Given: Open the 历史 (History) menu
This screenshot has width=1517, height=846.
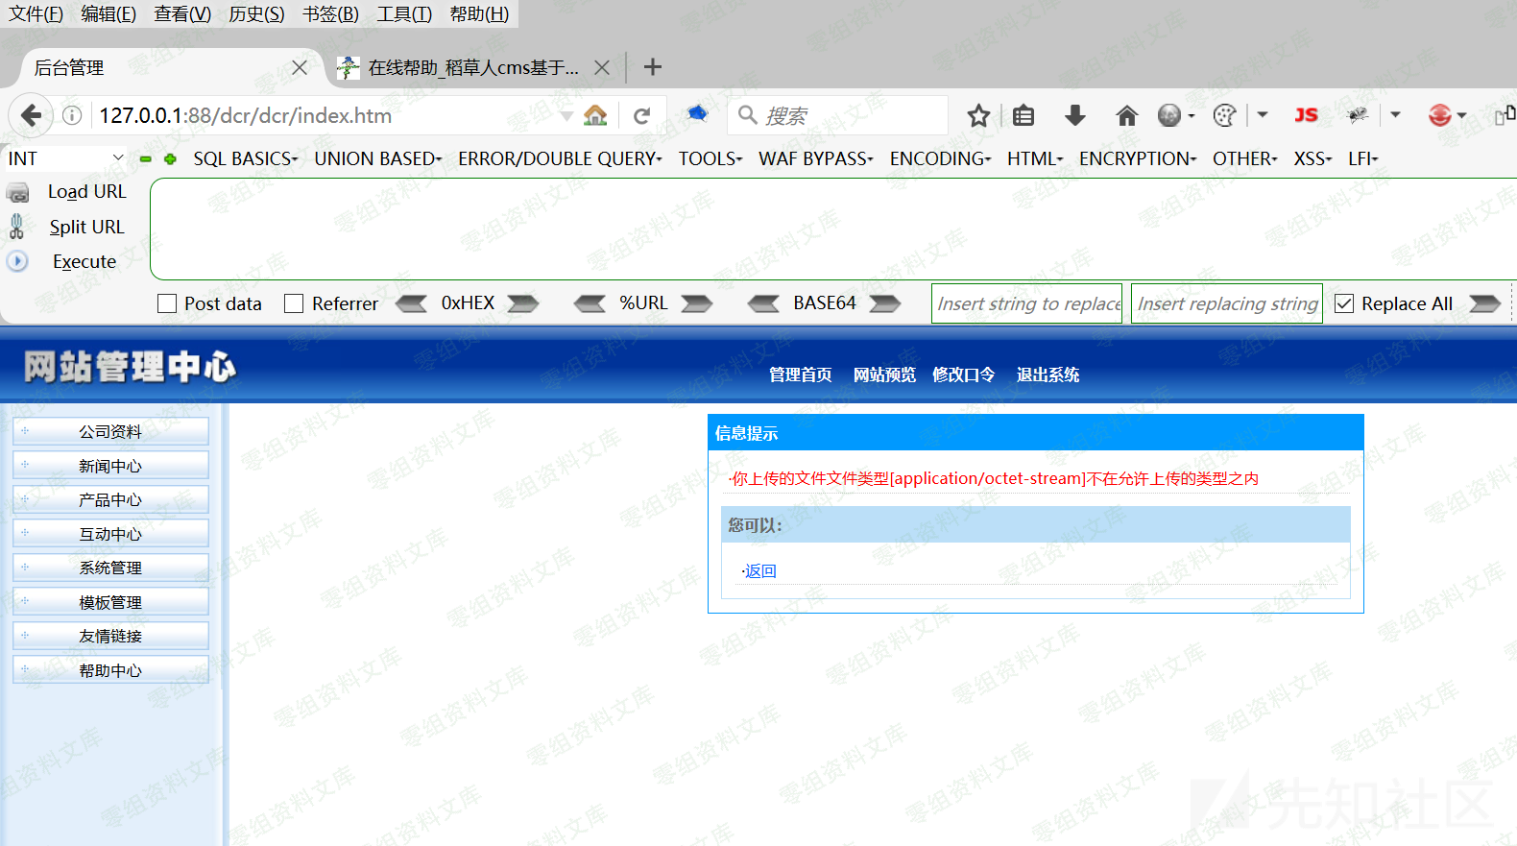Looking at the screenshot, I should pos(256,13).
